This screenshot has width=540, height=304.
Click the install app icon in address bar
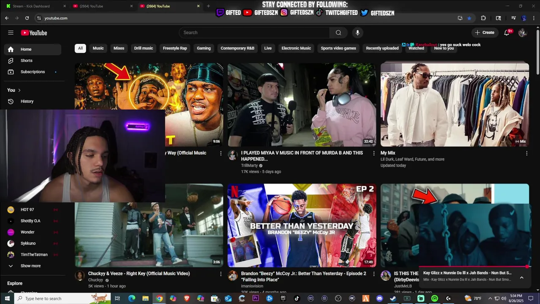coord(460,18)
